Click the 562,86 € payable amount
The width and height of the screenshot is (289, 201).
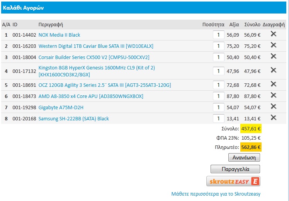click(x=251, y=147)
